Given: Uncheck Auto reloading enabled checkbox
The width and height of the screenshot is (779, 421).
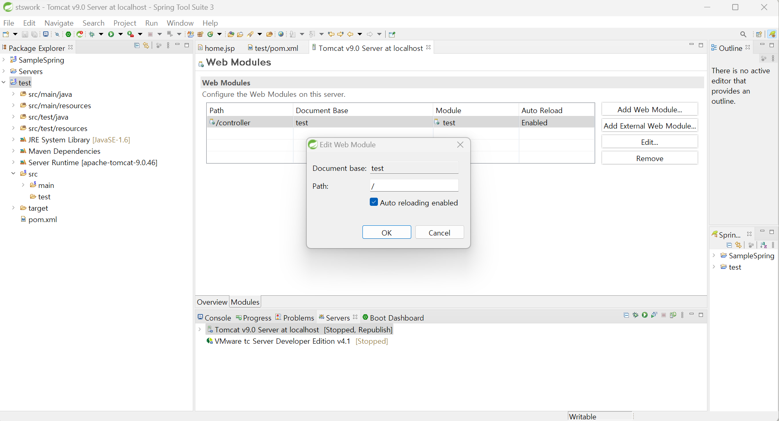Looking at the screenshot, I should point(374,202).
